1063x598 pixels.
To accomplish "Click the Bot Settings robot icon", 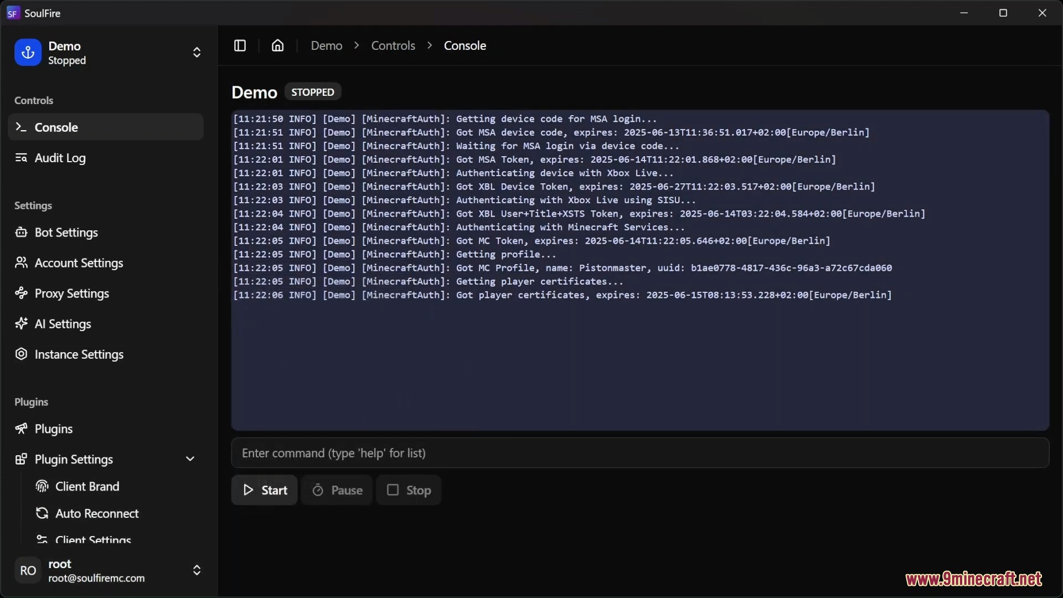I will click(21, 232).
